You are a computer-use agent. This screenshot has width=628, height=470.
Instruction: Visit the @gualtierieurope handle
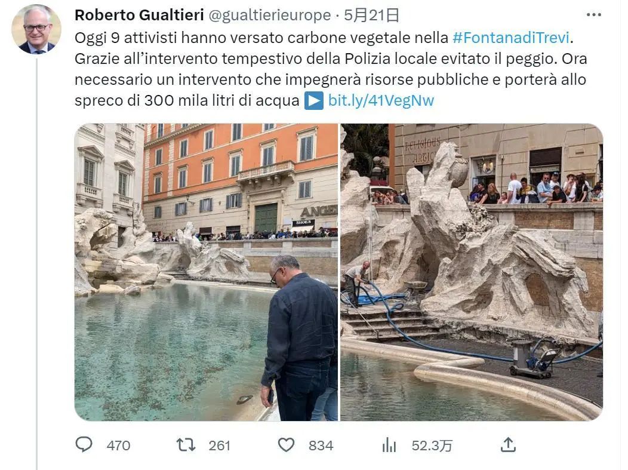[x=270, y=15]
